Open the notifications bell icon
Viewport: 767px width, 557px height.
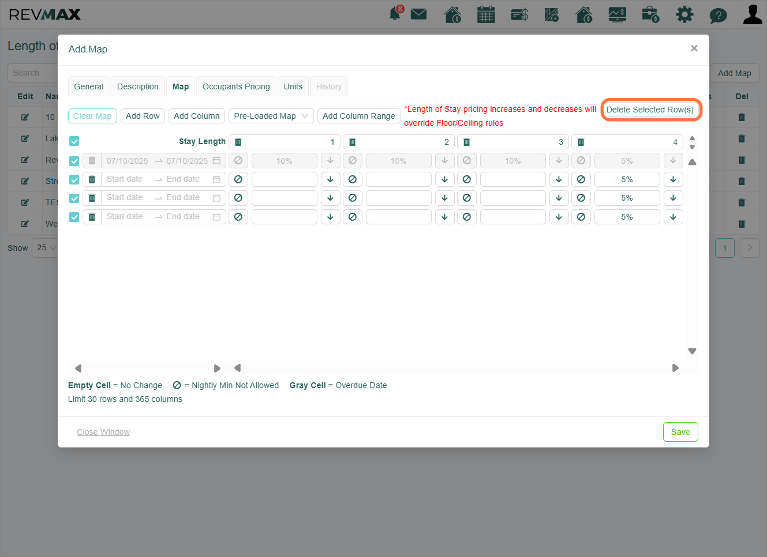coord(395,14)
